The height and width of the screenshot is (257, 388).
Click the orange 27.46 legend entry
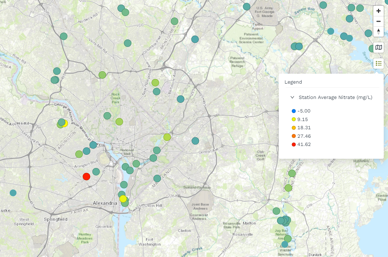point(304,136)
